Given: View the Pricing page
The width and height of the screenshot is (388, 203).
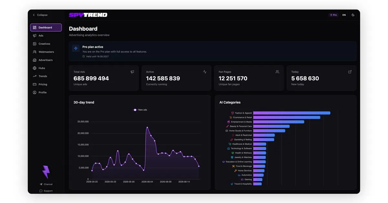Looking at the screenshot, I should click(x=46, y=84).
